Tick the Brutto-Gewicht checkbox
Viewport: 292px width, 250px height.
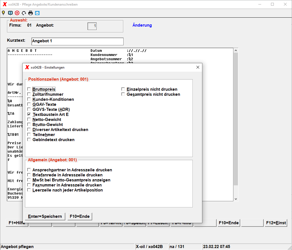29,125
